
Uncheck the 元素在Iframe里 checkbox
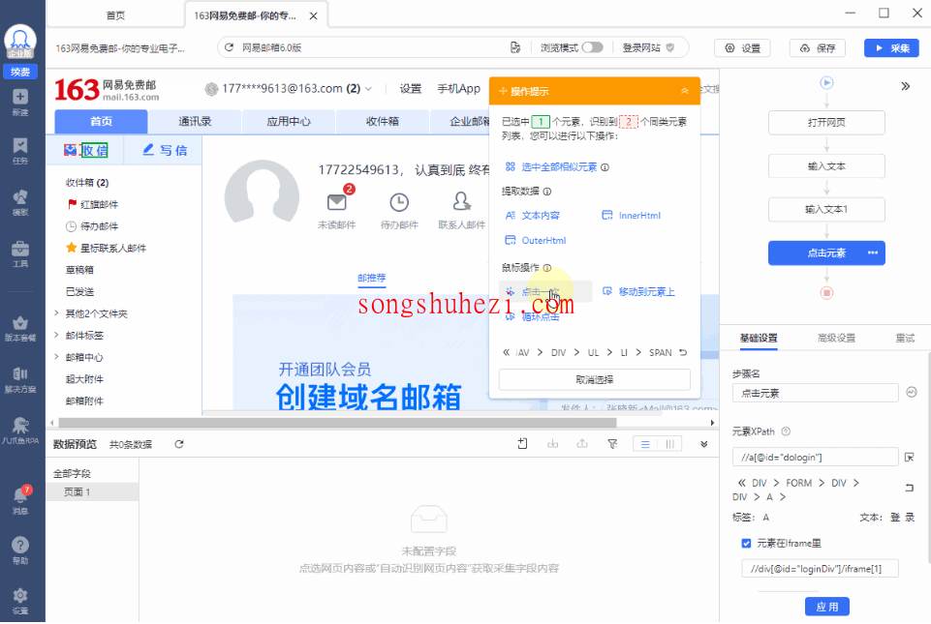tap(746, 544)
